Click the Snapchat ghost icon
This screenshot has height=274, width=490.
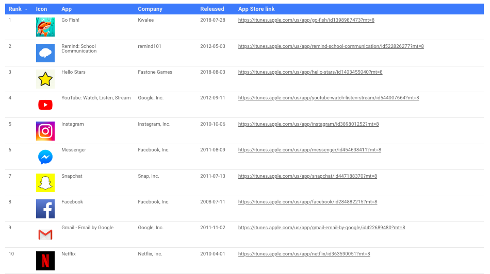click(45, 183)
